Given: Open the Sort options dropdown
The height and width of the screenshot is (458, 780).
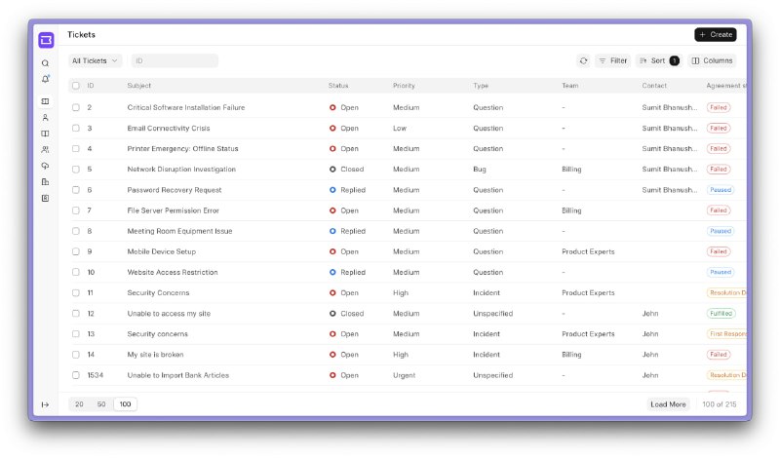Looking at the screenshot, I should coord(659,60).
